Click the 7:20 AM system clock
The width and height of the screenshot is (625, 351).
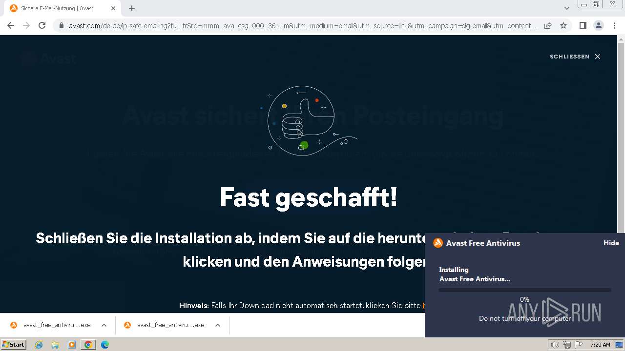600,345
